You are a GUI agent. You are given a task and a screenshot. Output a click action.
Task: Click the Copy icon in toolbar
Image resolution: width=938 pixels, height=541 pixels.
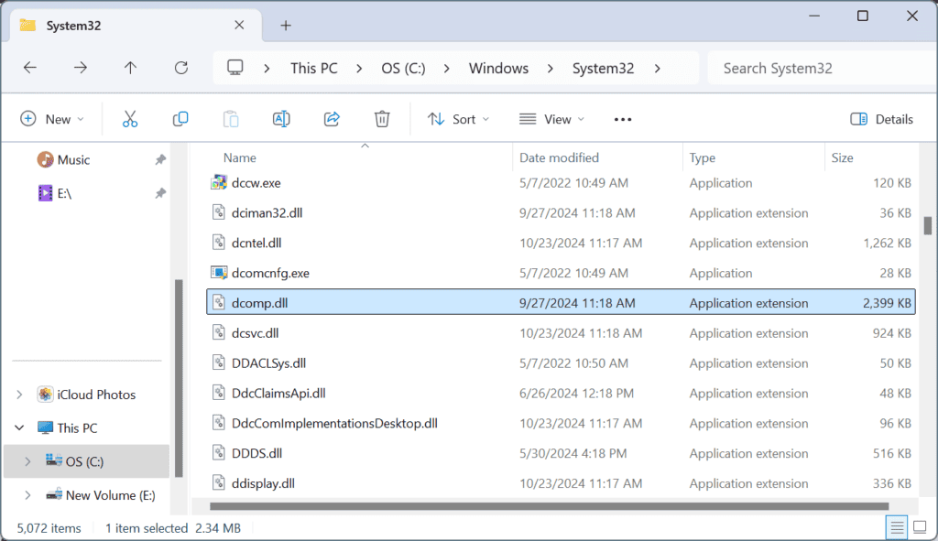click(x=180, y=119)
